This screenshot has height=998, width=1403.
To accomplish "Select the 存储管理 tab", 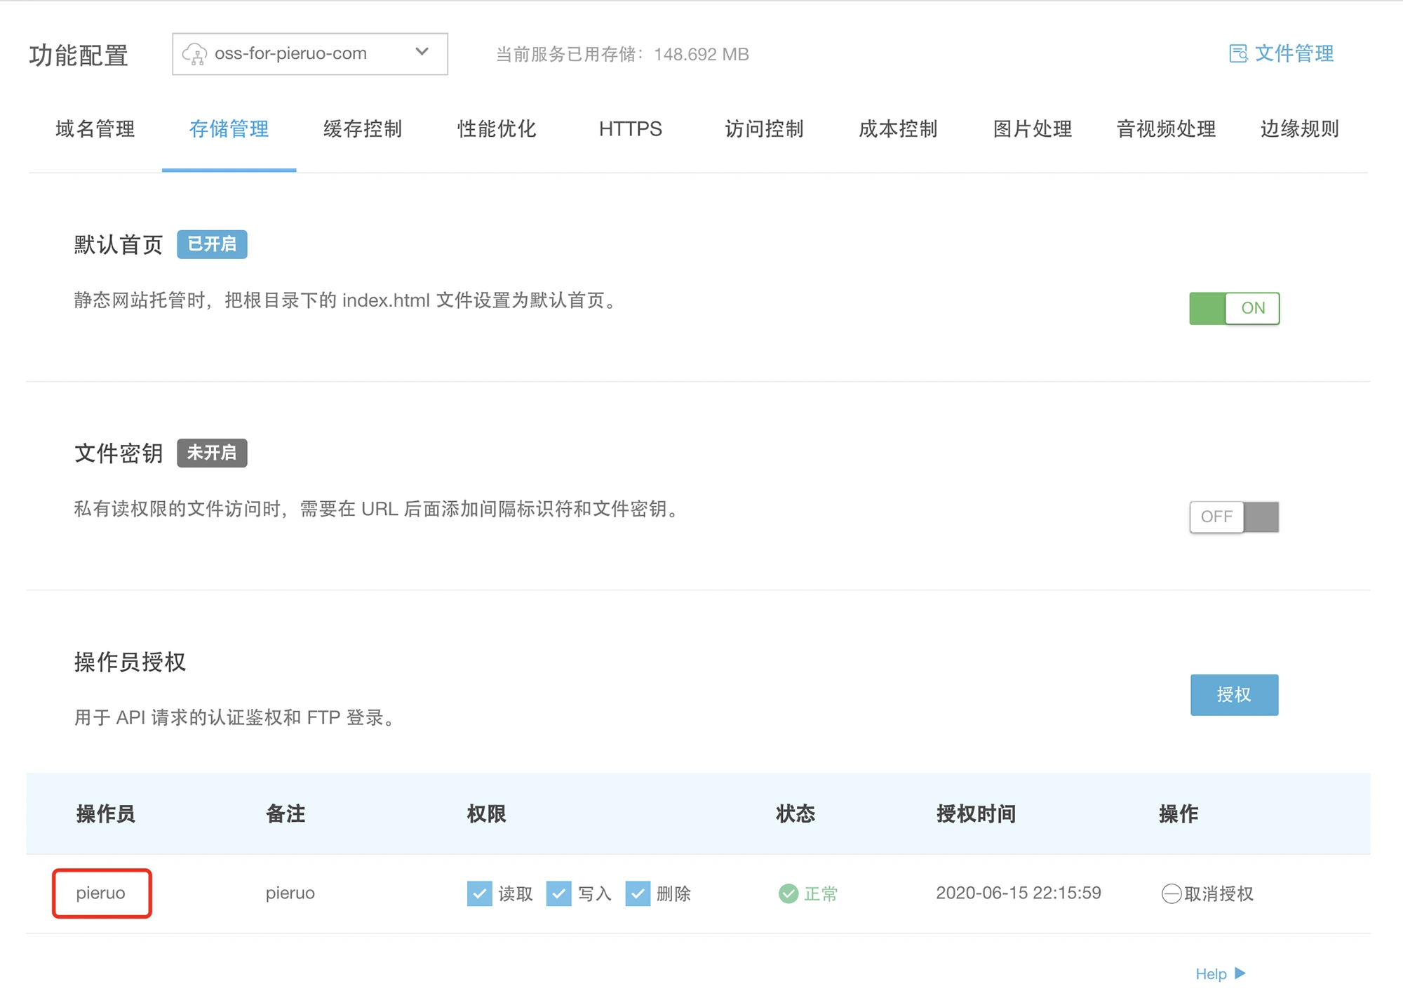I will pyautogui.click(x=229, y=129).
